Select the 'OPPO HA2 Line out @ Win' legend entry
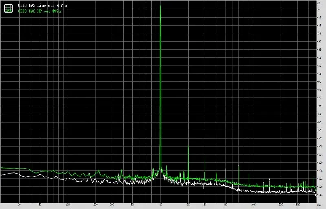Viewport: 326px width, 209px height. [x=43, y=6]
